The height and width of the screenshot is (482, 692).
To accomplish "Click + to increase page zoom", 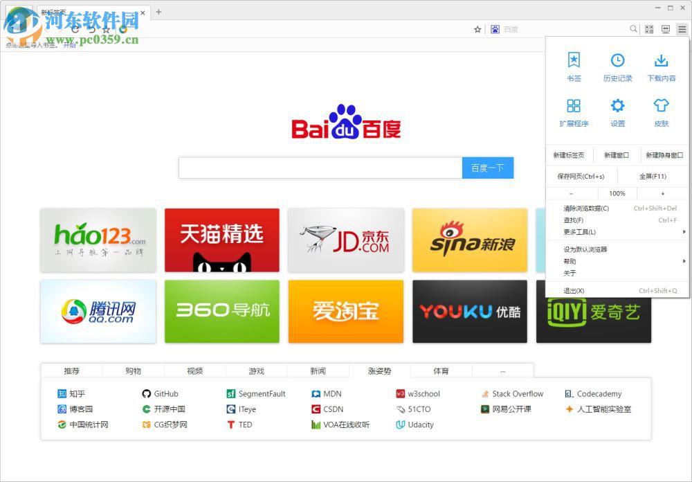I will 662,193.
